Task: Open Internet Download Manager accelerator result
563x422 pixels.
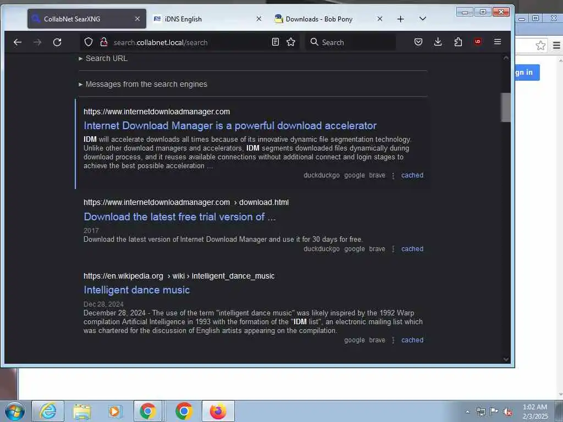Action: (230, 126)
